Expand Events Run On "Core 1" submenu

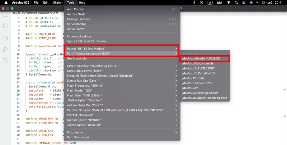pyautogui.click(x=122, y=81)
